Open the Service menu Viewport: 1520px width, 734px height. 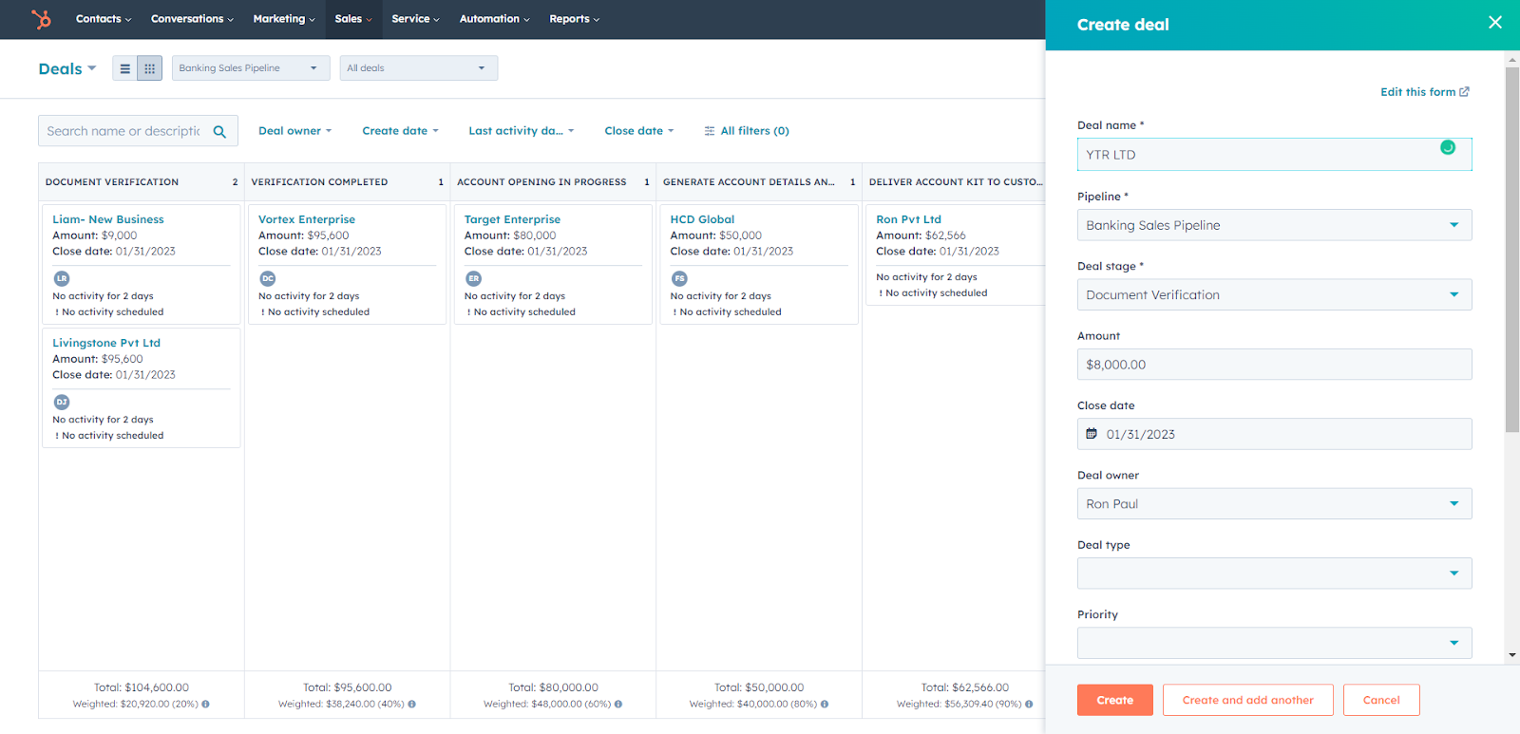click(x=415, y=19)
